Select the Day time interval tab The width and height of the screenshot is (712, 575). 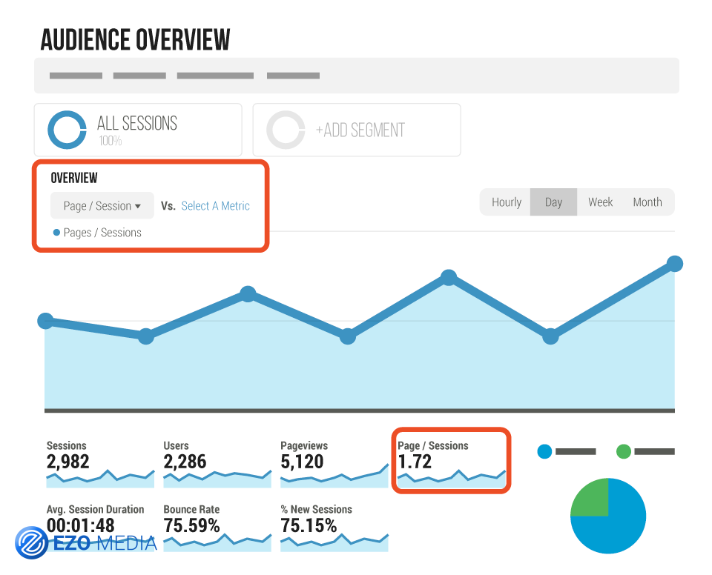tap(553, 202)
